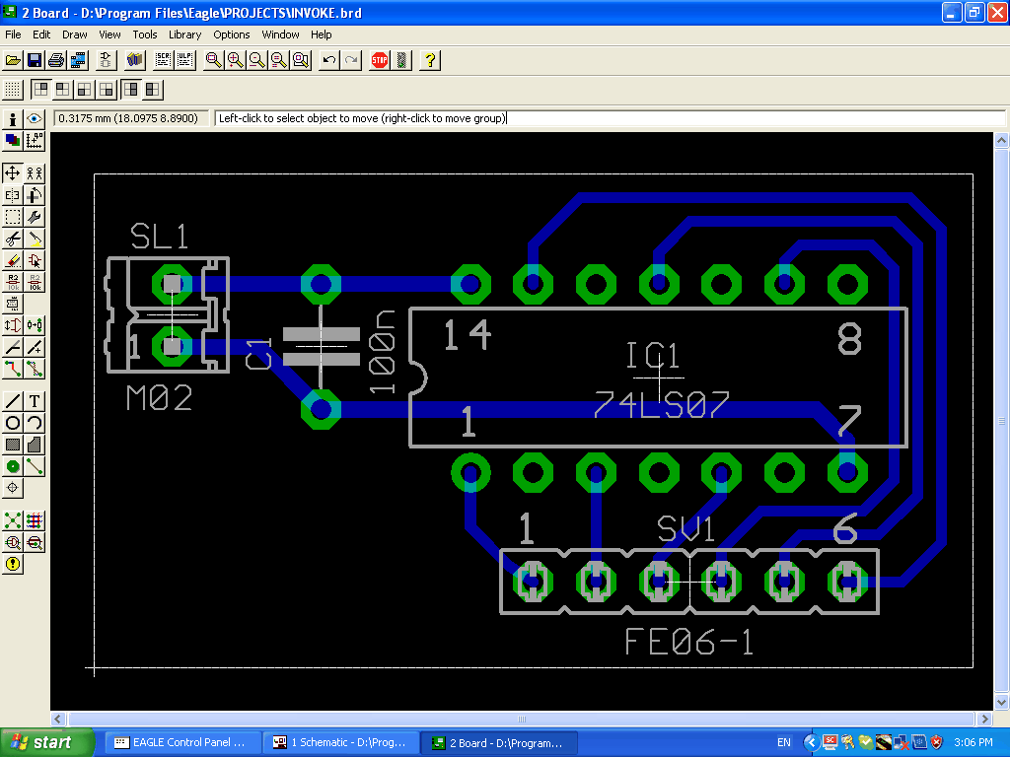Select the Route tool

click(x=13, y=370)
